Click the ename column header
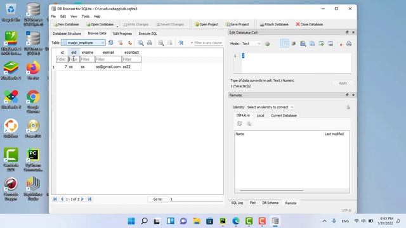 click(88, 52)
